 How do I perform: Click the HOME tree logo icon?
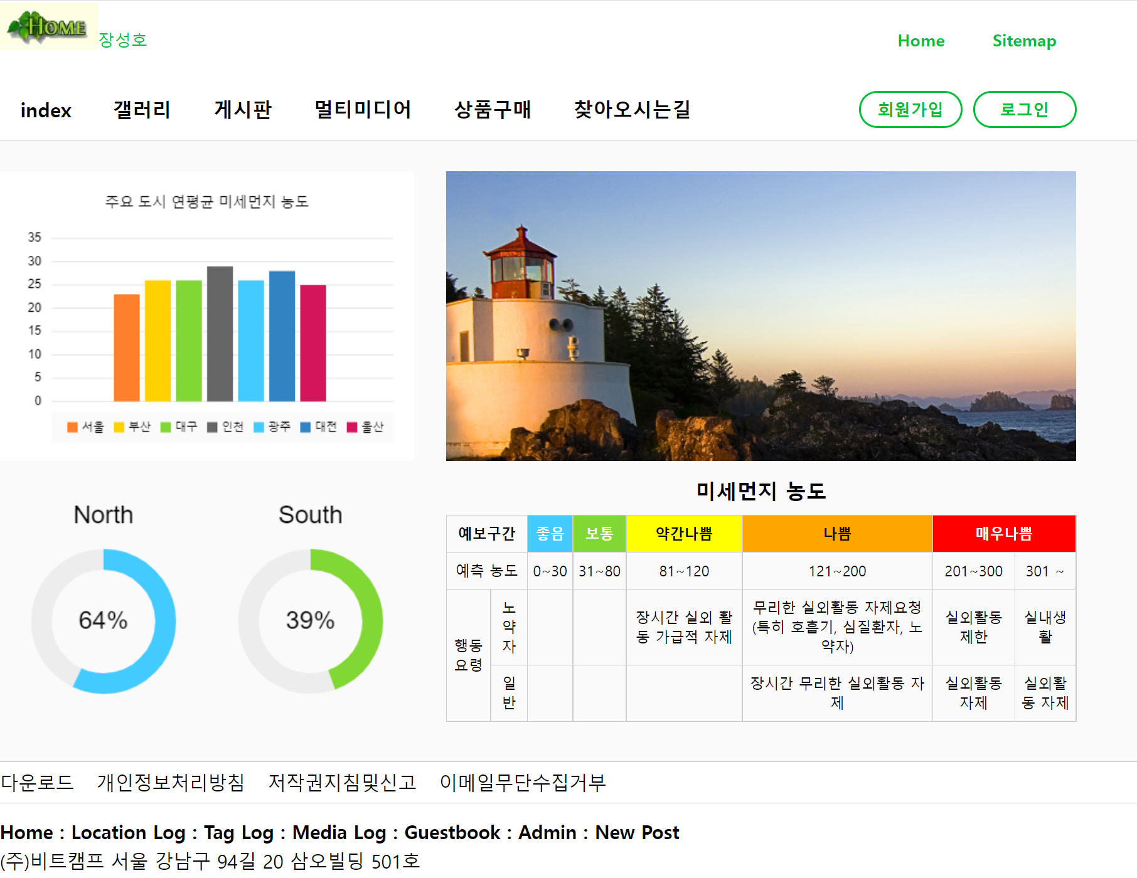point(47,26)
